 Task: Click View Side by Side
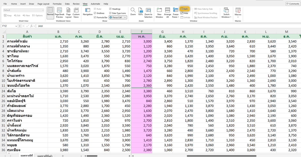click(x=203, y=9)
